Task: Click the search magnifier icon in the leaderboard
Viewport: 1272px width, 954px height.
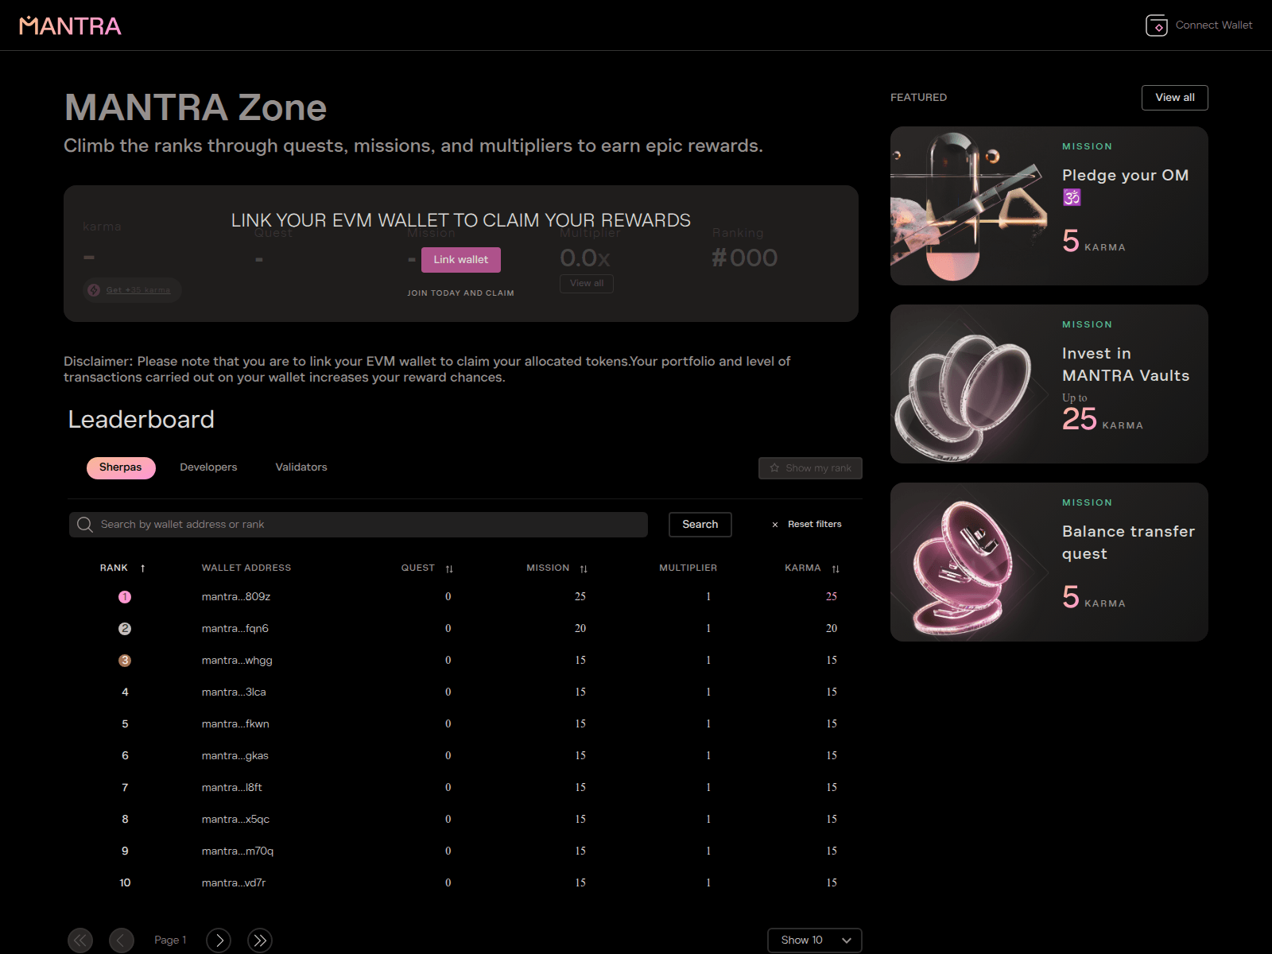Action: click(83, 524)
